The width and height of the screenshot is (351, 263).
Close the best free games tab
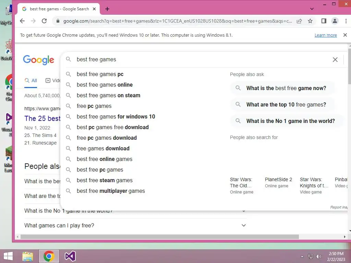pos(94,9)
